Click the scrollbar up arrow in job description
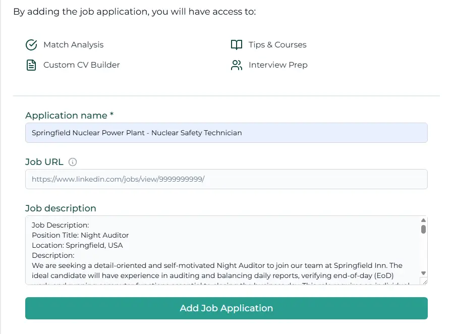452x334 pixels. tap(423, 220)
